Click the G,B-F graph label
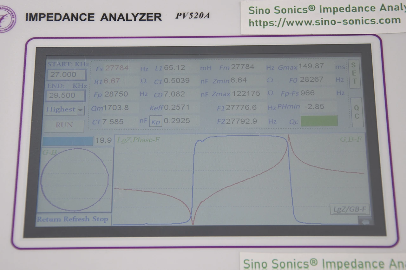 click(x=351, y=139)
